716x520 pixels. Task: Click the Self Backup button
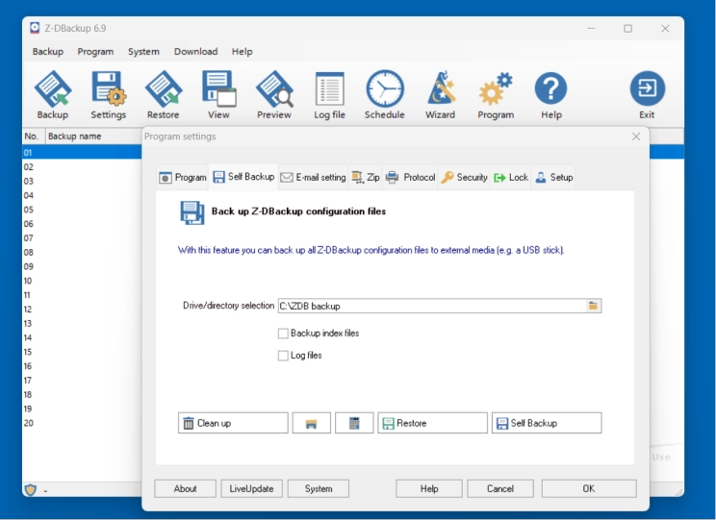point(547,423)
